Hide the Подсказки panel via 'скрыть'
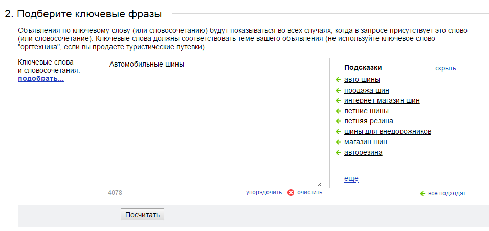This screenshot has width=489, height=231. coord(446,68)
